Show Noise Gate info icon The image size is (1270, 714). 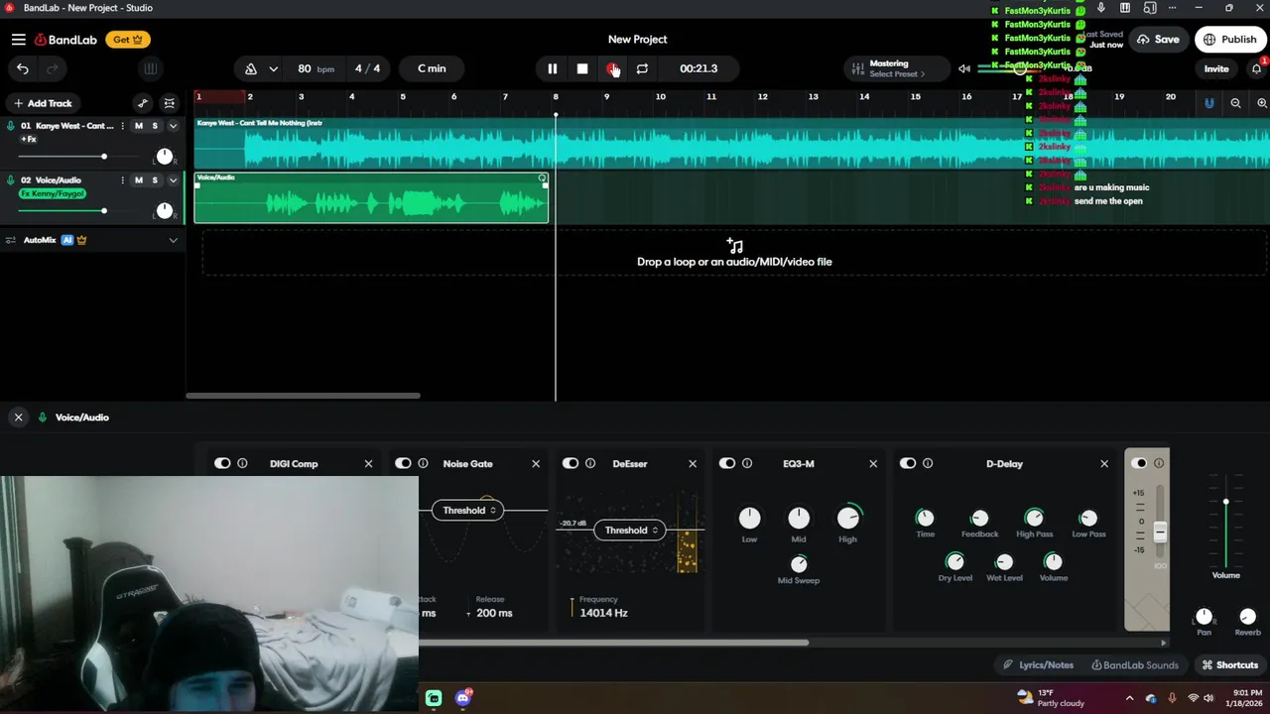tap(423, 463)
